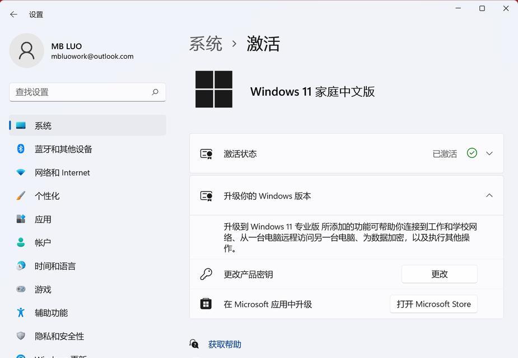The width and height of the screenshot is (518, 358).
Task: Click the 隐私和安全性 shield icon
Action: point(21,336)
